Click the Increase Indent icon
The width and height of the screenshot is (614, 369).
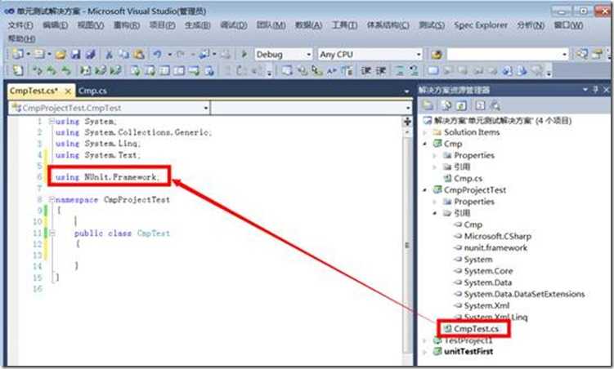pos(381,71)
